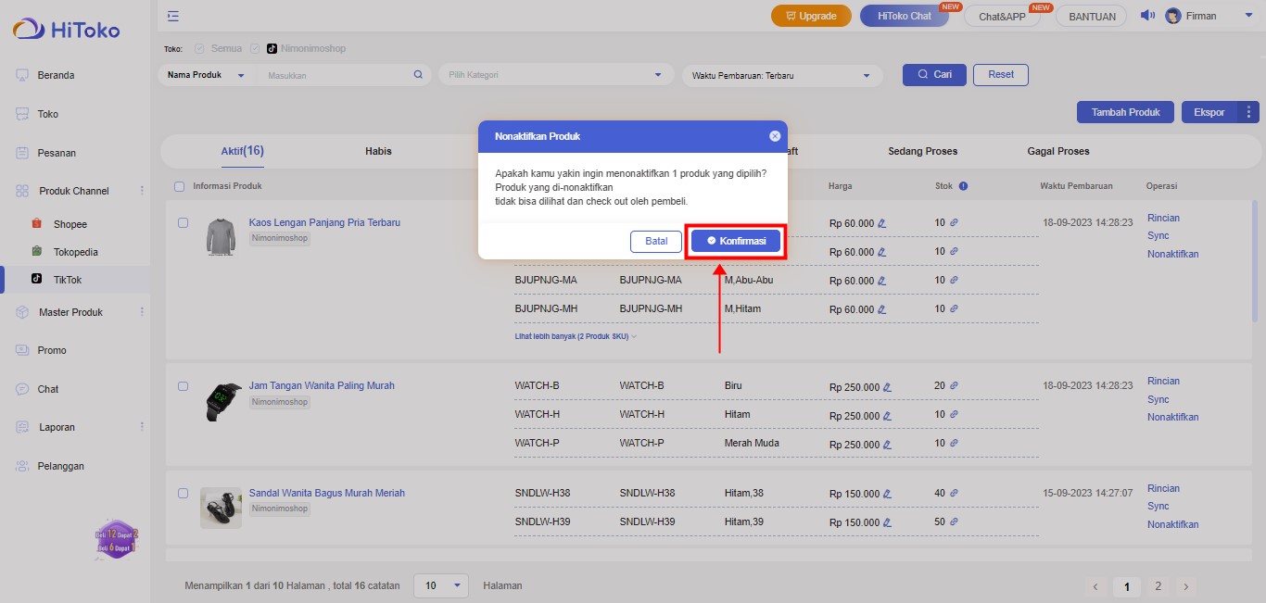Screen dimensions: 1266x603
Task: Confirm deactivation with Konfirmasi button
Action: tap(736, 241)
